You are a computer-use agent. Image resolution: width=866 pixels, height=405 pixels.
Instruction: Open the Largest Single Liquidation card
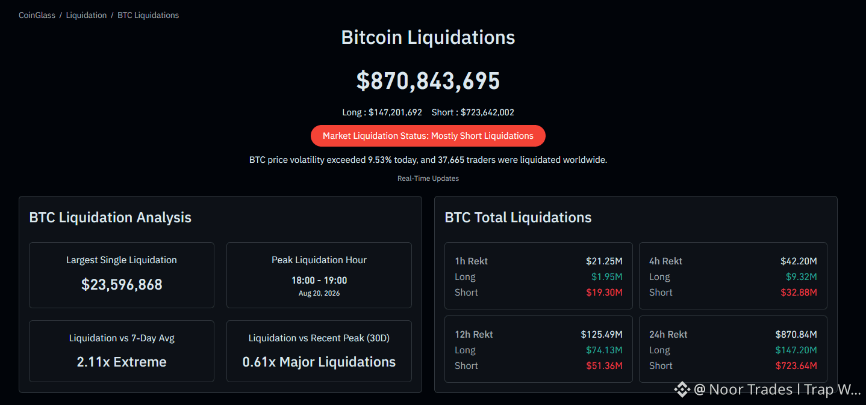(122, 275)
